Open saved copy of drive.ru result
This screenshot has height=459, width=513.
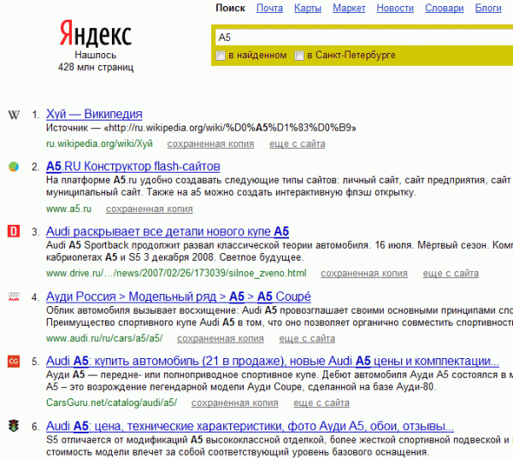click(364, 274)
